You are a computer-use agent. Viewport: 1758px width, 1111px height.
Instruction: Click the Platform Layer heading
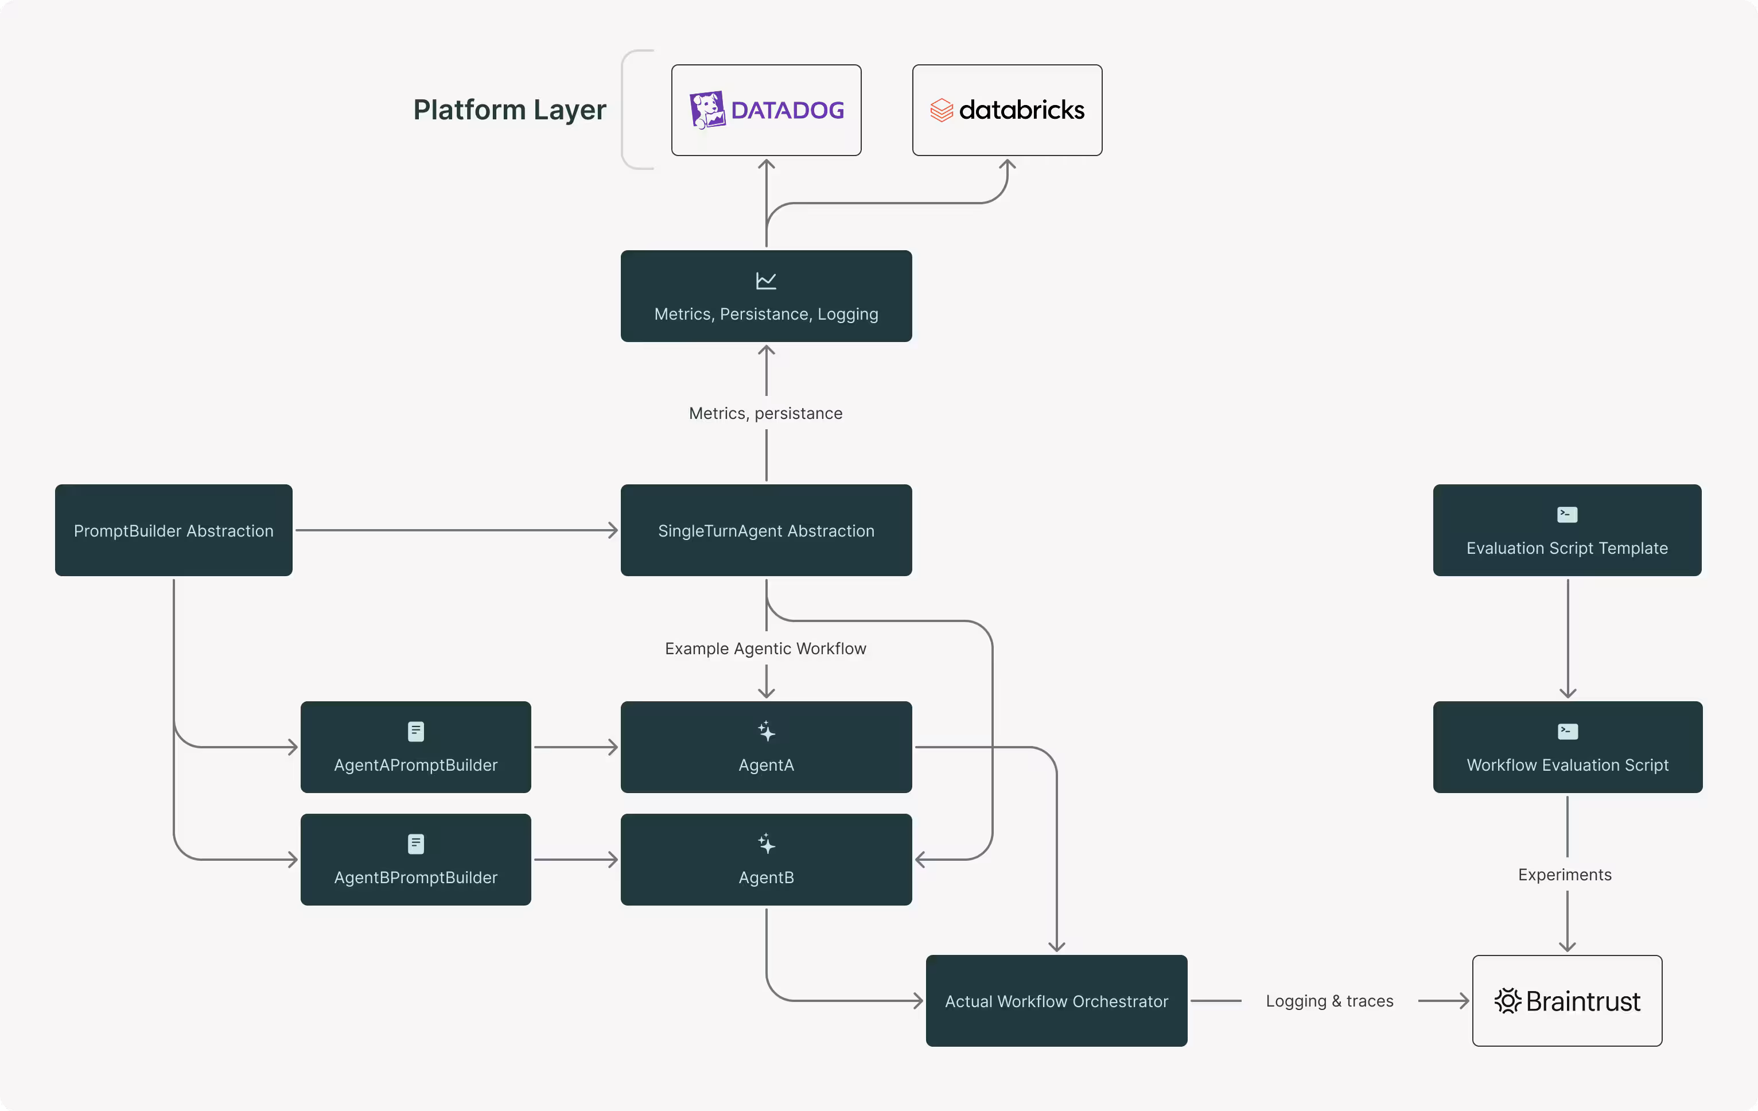tap(509, 110)
